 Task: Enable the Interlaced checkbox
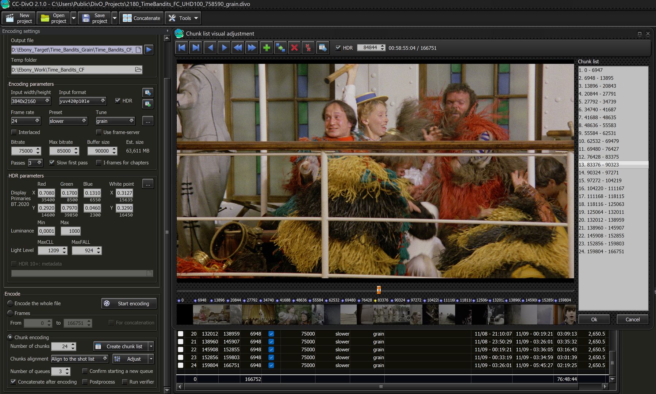pyautogui.click(x=14, y=132)
